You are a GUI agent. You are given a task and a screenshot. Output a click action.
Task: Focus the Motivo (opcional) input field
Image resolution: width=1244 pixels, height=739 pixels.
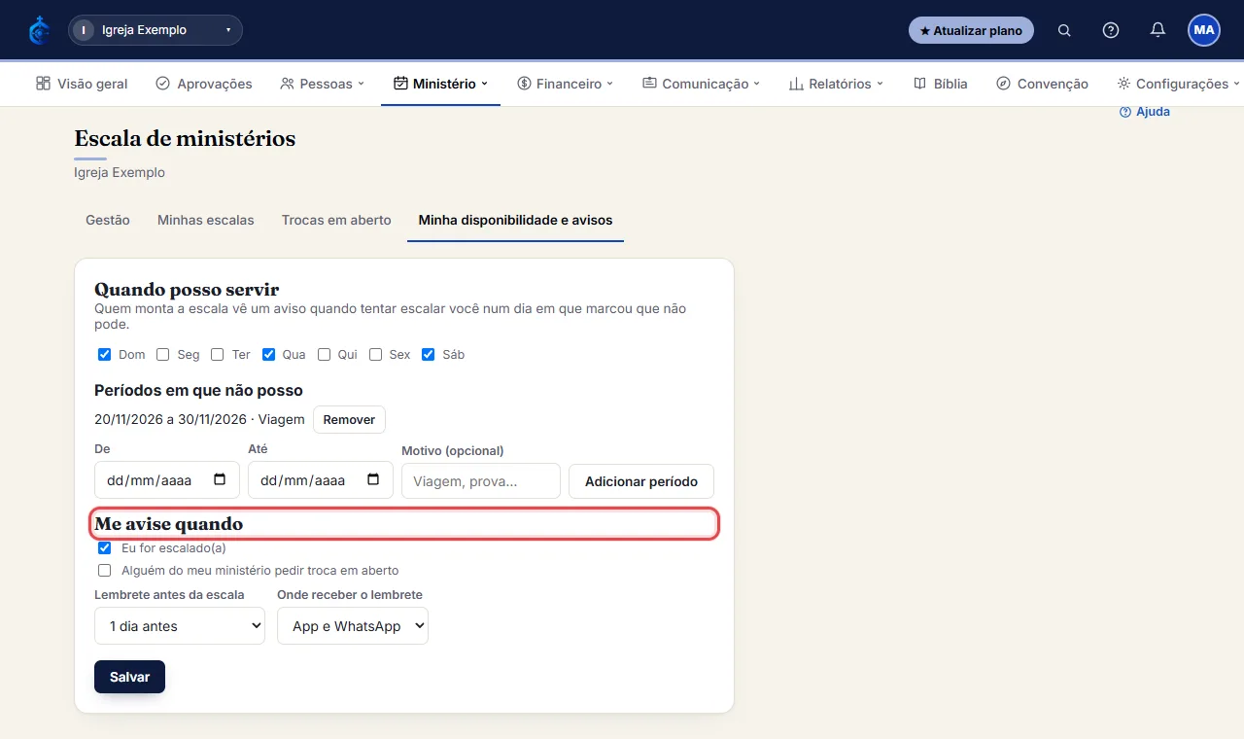(481, 481)
